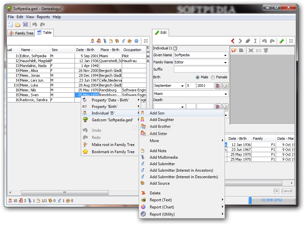
Task: Click the birth date calendar icon
Action: (x=218, y=86)
